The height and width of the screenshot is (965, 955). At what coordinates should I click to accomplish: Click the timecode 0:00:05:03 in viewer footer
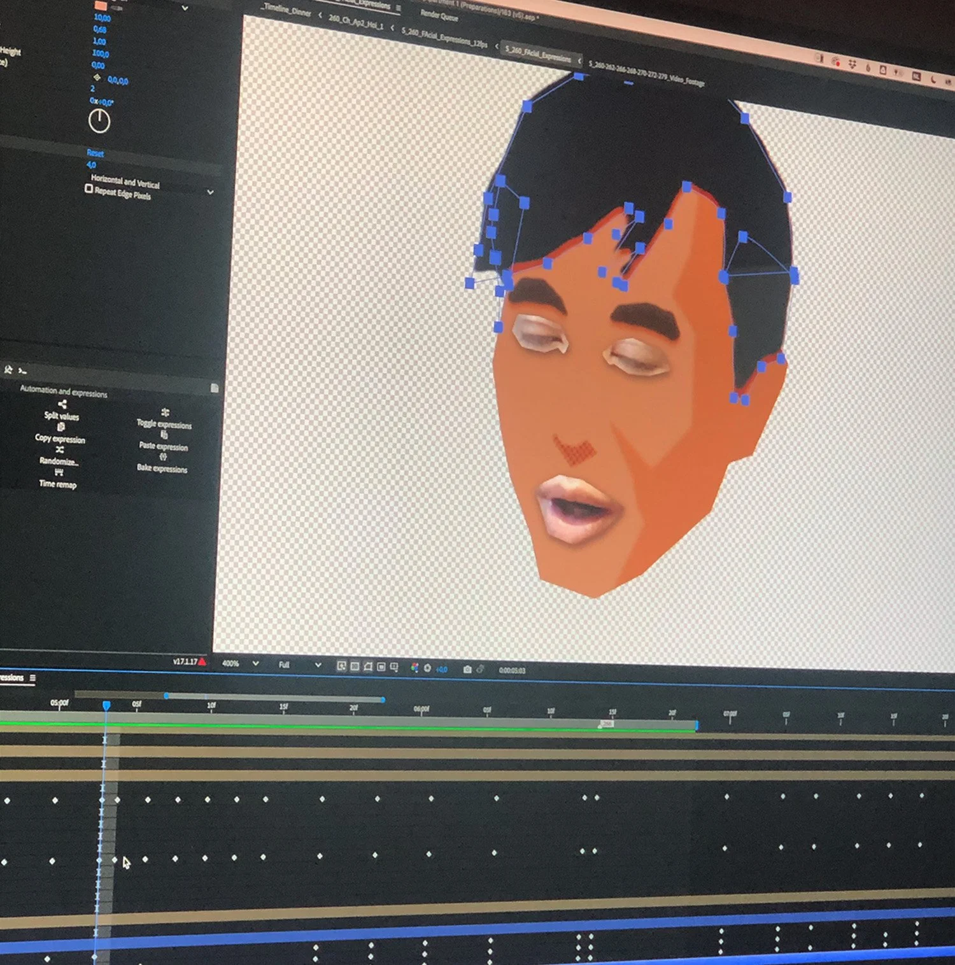[512, 670]
